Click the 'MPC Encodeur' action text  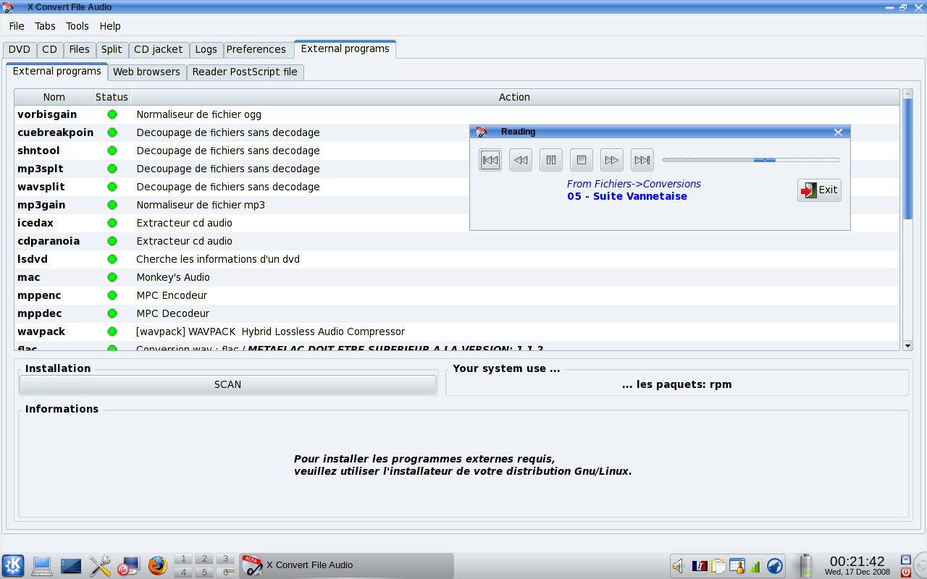click(172, 295)
